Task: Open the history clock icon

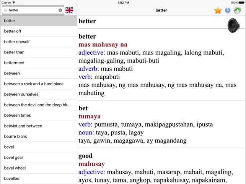Action: point(228,10)
